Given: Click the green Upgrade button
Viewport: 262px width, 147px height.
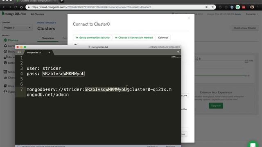Looking at the screenshot, I should pyautogui.click(x=216, y=106).
